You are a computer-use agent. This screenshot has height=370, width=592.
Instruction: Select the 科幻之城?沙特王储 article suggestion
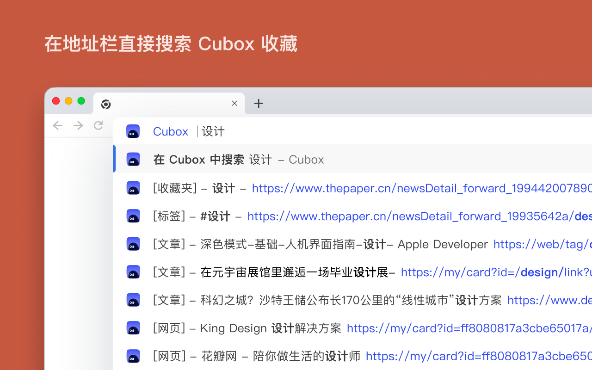tap(352, 300)
